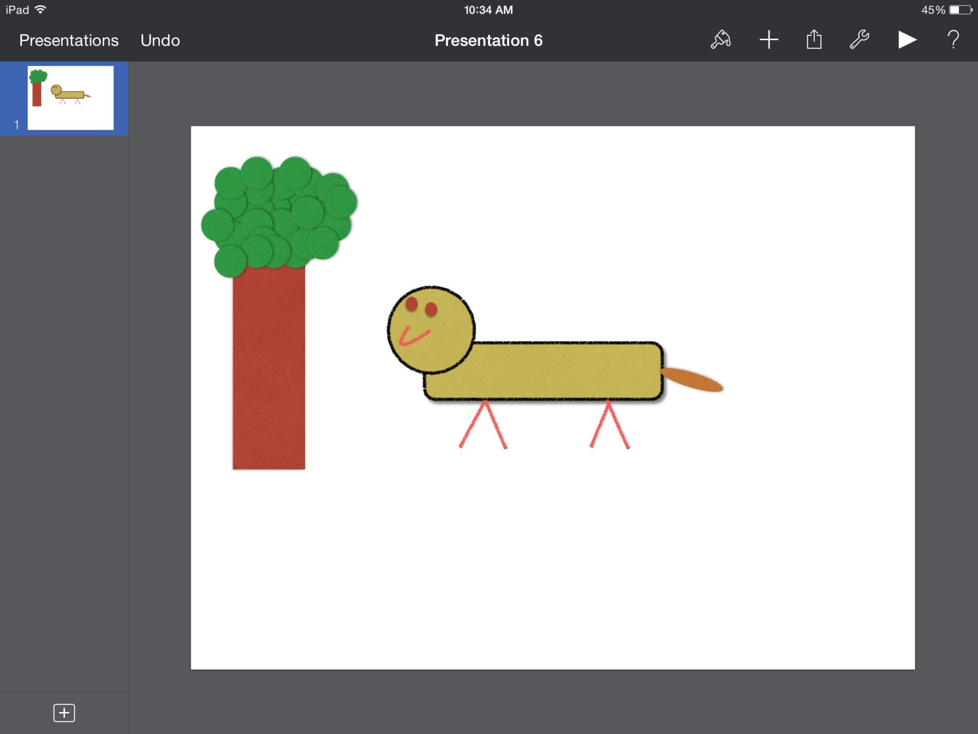Viewport: 978px width, 734px height.
Task: Select the right red eye dot
Action: click(431, 309)
